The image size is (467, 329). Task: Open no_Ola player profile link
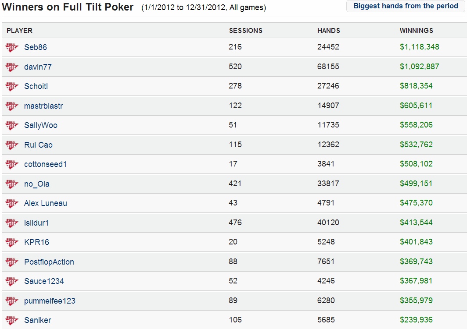(37, 184)
